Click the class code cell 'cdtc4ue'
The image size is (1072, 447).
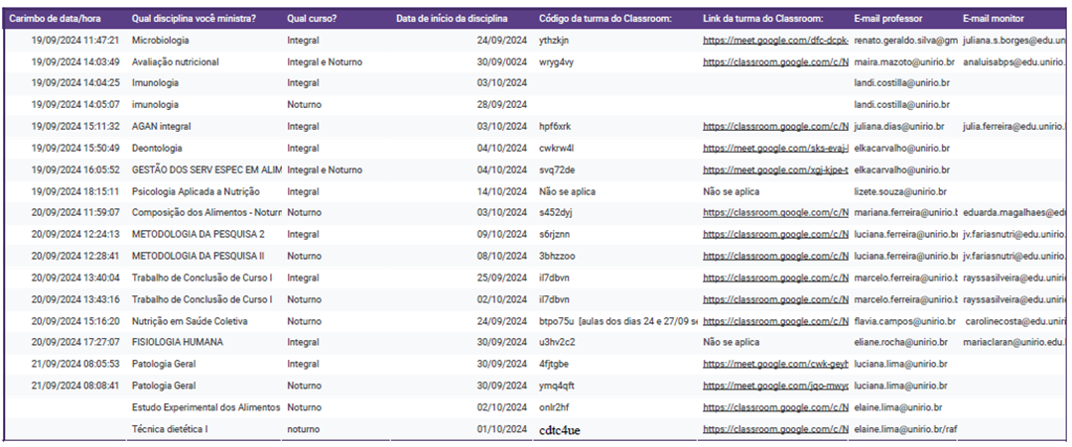560,430
